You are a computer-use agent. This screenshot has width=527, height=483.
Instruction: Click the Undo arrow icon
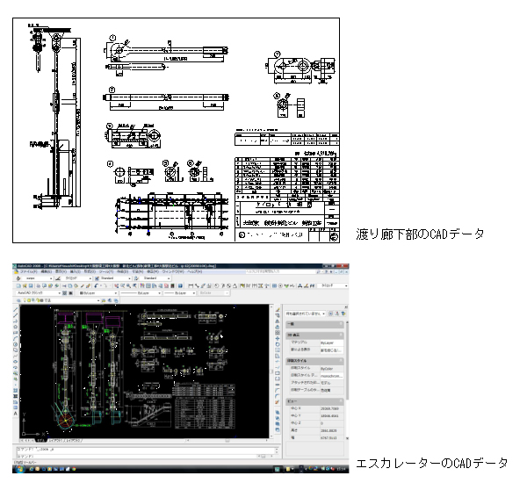pos(96,285)
